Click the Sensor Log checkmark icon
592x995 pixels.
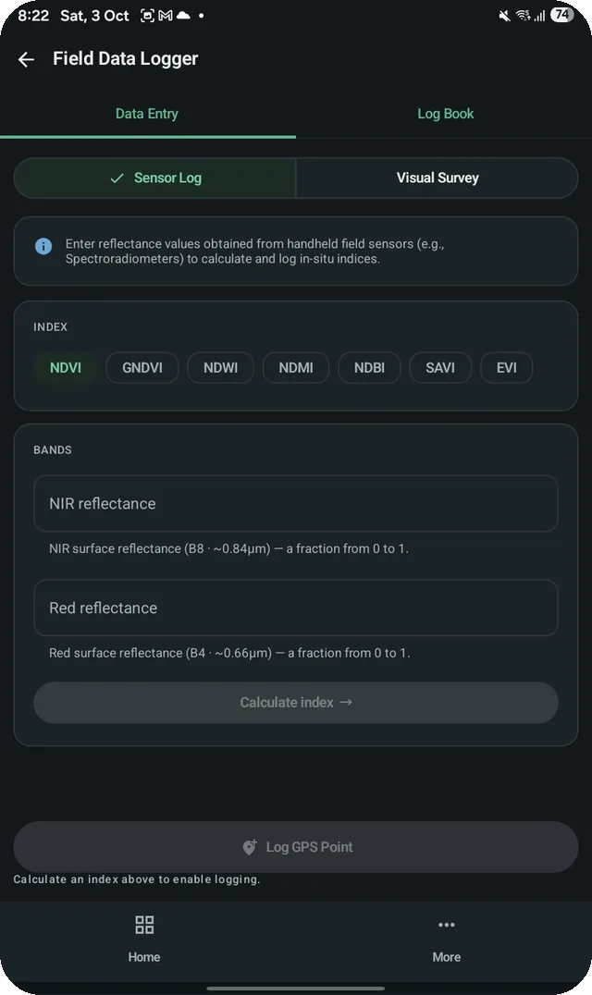[117, 178]
